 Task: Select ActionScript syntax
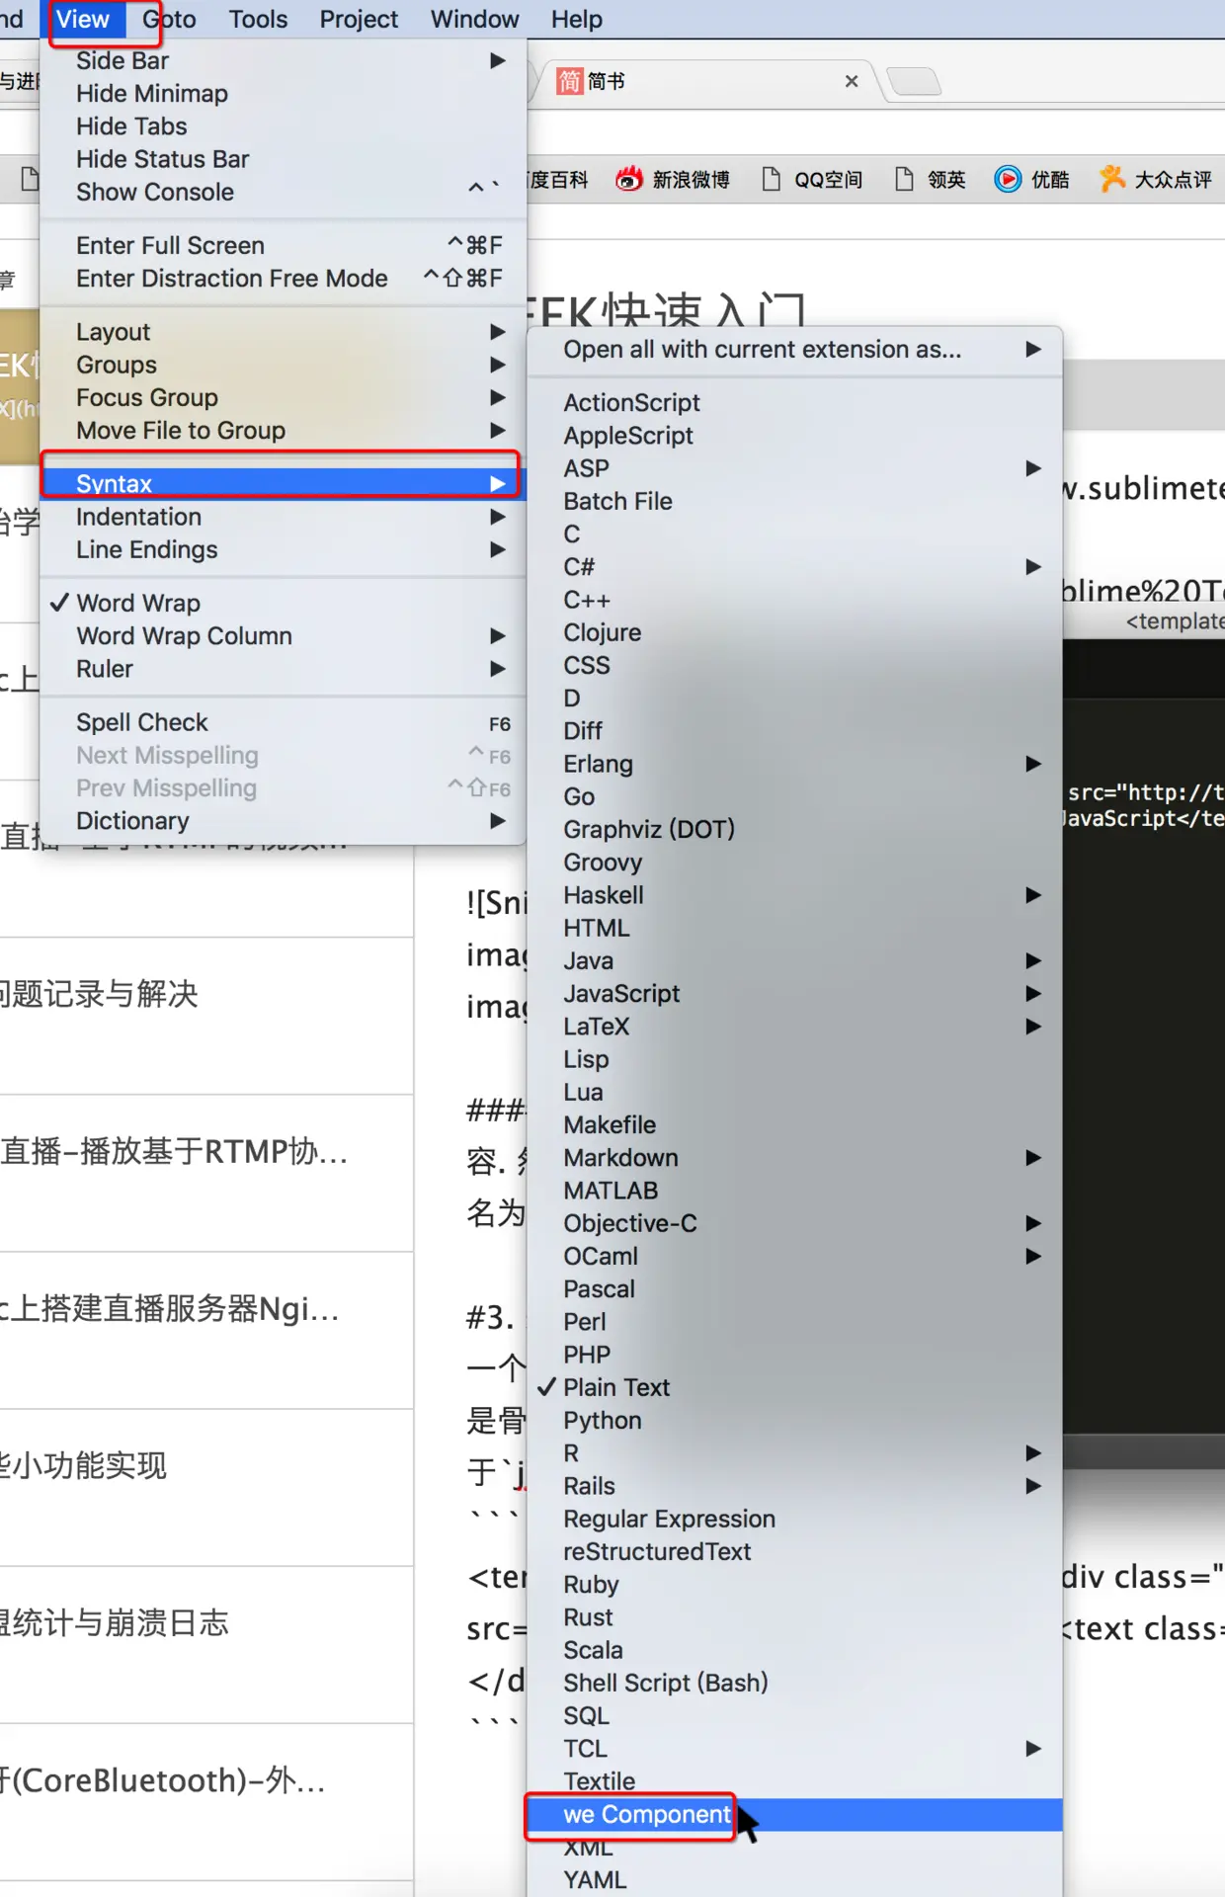[795, 403]
